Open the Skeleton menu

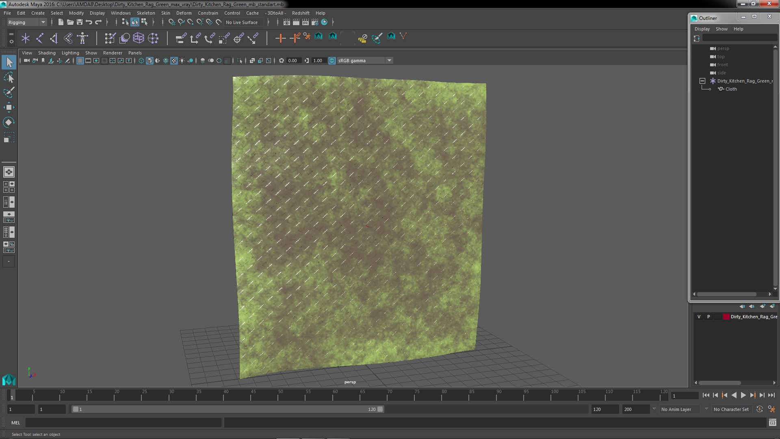pos(146,13)
